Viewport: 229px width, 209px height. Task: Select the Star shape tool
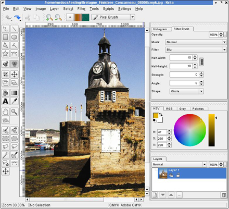tap(6, 53)
